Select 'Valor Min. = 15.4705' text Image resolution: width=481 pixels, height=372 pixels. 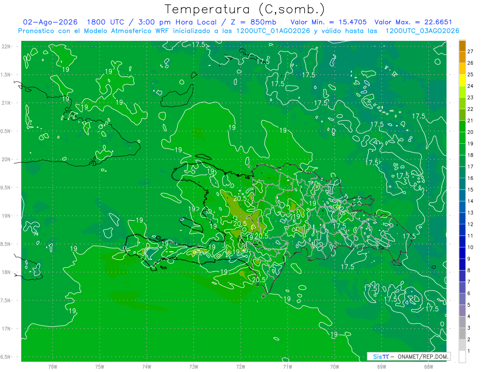[x=329, y=22]
